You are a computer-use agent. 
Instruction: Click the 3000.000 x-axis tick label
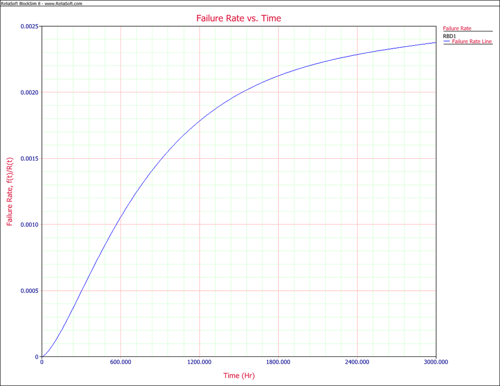[436, 362]
